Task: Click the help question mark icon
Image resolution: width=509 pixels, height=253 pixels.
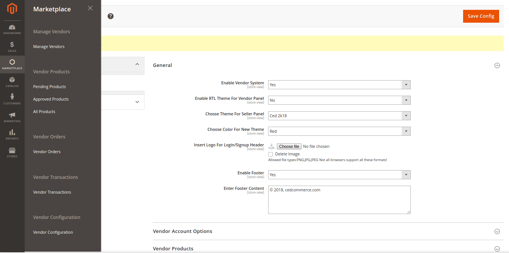Action: point(111,16)
